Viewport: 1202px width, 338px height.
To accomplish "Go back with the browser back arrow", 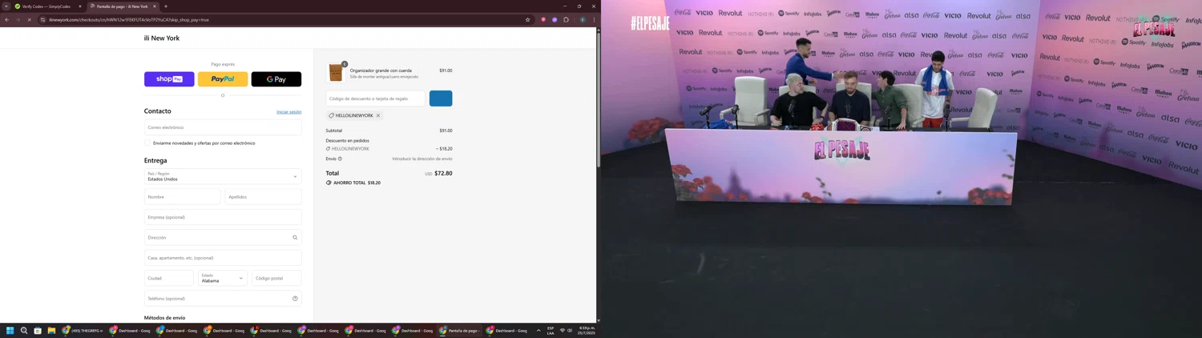I will pyautogui.click(x=6, y=19).
